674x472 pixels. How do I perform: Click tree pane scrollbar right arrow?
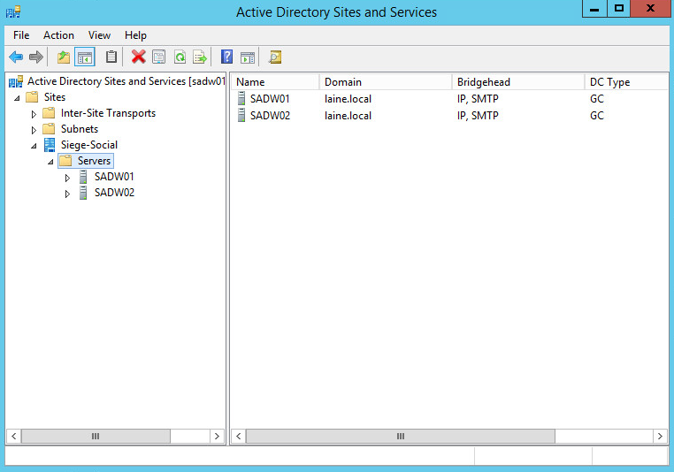(x=217, y=437)
